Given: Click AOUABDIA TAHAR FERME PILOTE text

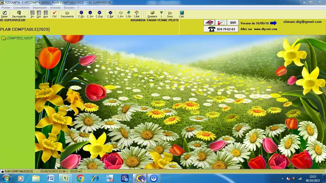Looking at the screenshot, I should click(155, 20).
